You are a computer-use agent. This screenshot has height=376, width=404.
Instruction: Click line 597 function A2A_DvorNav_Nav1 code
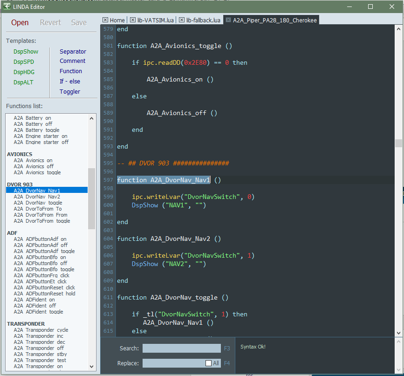(169, 180)
